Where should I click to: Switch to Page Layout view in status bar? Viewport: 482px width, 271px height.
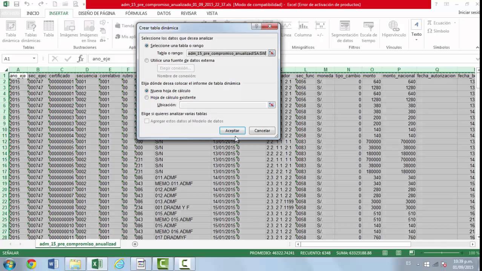coord(399,253)
